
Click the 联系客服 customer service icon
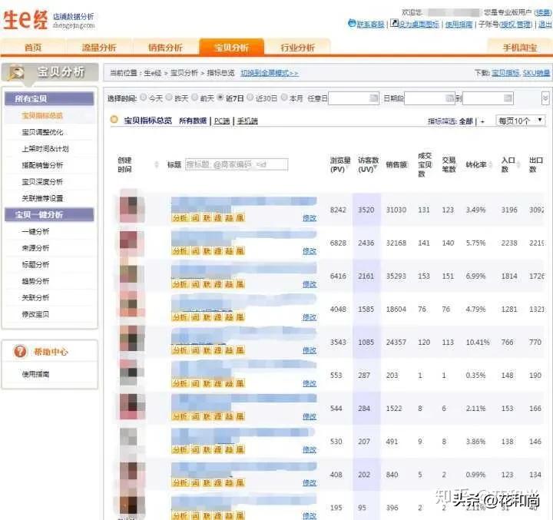pyautogui.click(x=352, y=23)
